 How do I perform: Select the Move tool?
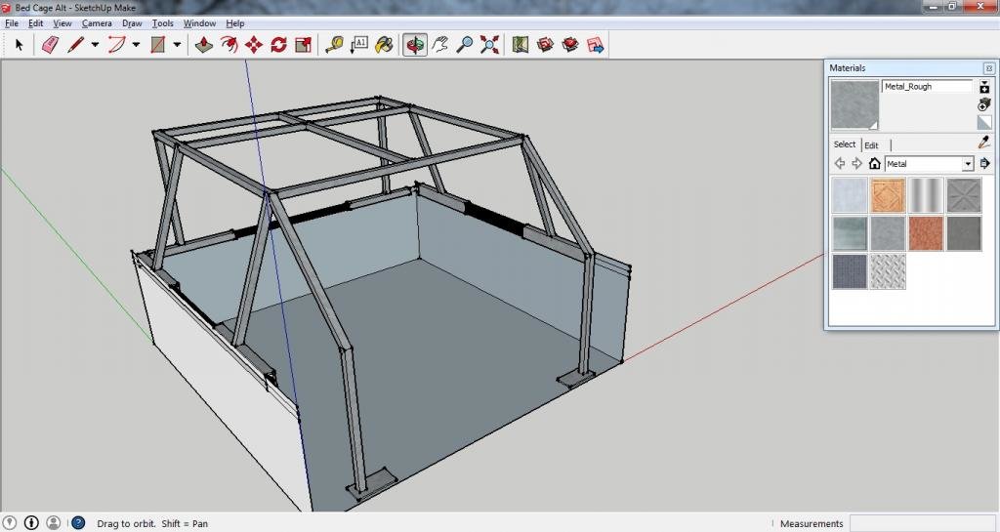[254, 45]
